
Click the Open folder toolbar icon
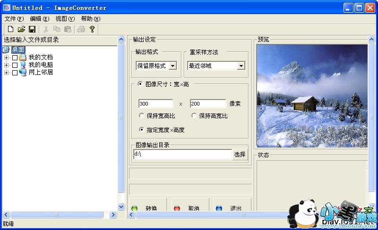pos(21,29)
